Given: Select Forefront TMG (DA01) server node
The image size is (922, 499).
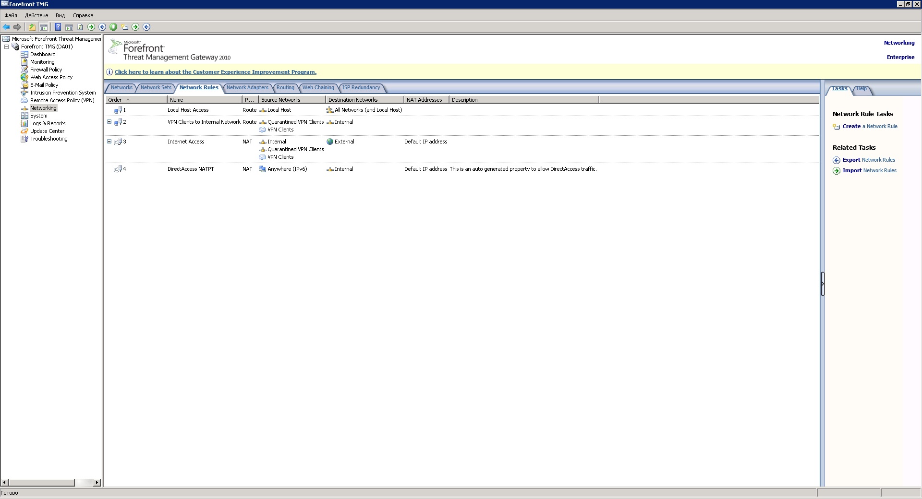Looking at the screenshot, I should [x=47, y=47].
